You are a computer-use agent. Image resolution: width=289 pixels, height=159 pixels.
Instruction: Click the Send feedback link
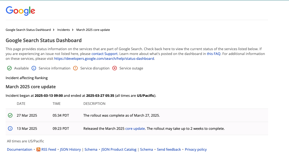pyautogui.click(x=169, y=149)
